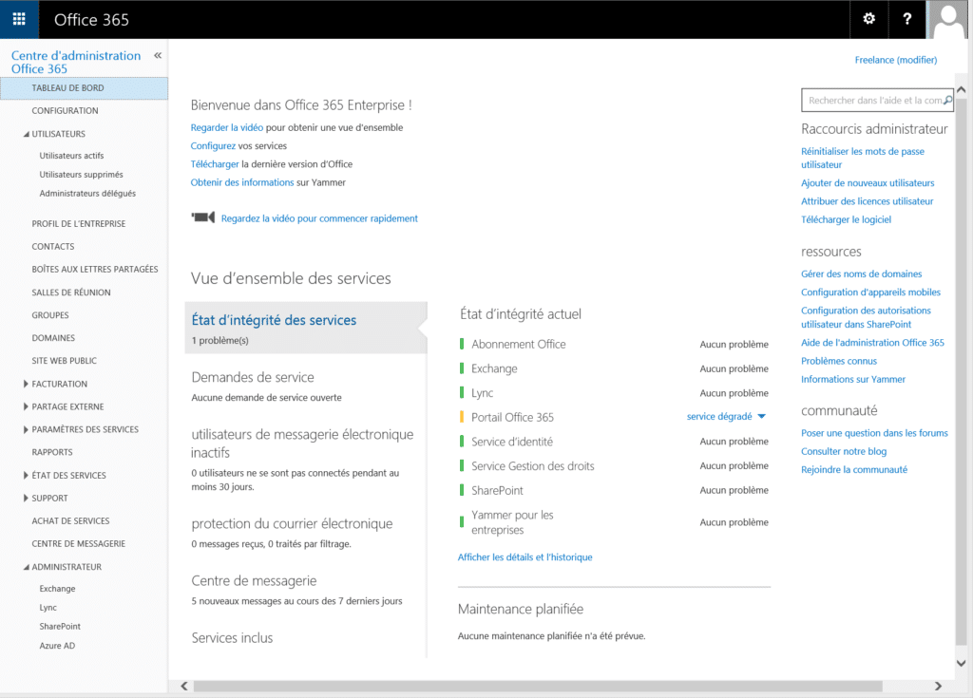973x698 pixels.
Task: Click Télécharger le logiciel
Action: coord(846,219)
